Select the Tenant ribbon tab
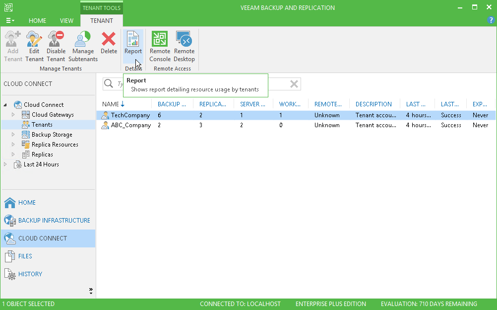The image size is (497, 310). [x=101, y=21]
